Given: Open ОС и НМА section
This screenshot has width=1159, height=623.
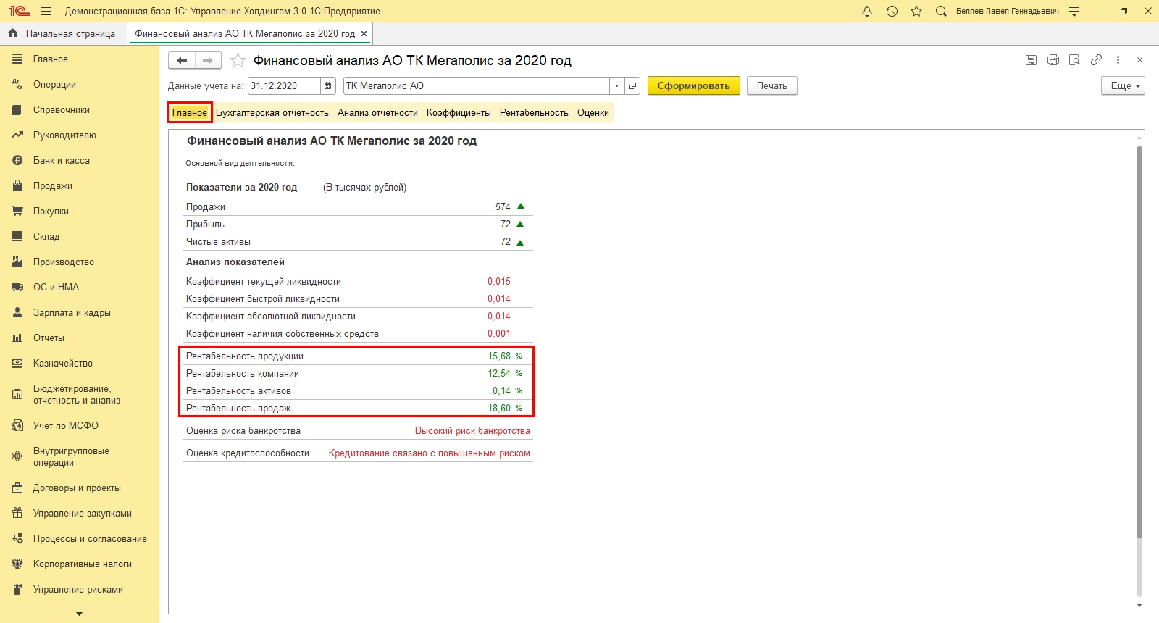Looking at the screenshot, I should click(80, 288).
